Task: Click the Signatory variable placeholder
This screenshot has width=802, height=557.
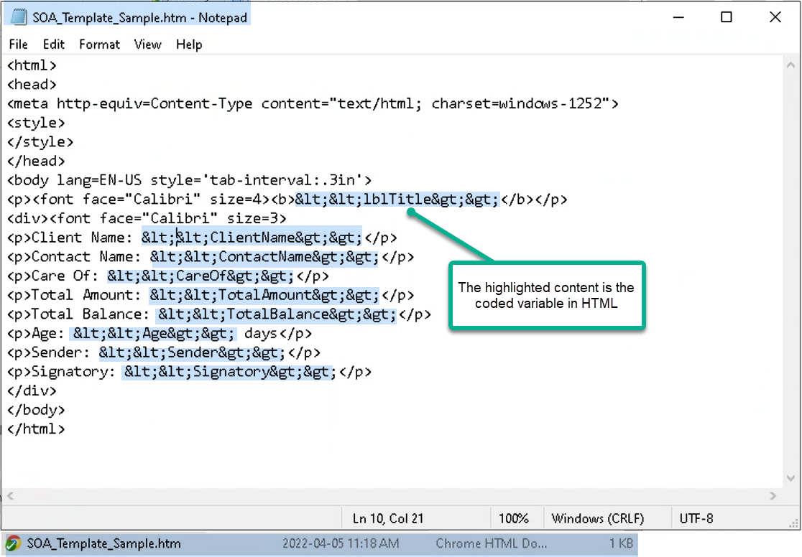Action: [230, 372]
